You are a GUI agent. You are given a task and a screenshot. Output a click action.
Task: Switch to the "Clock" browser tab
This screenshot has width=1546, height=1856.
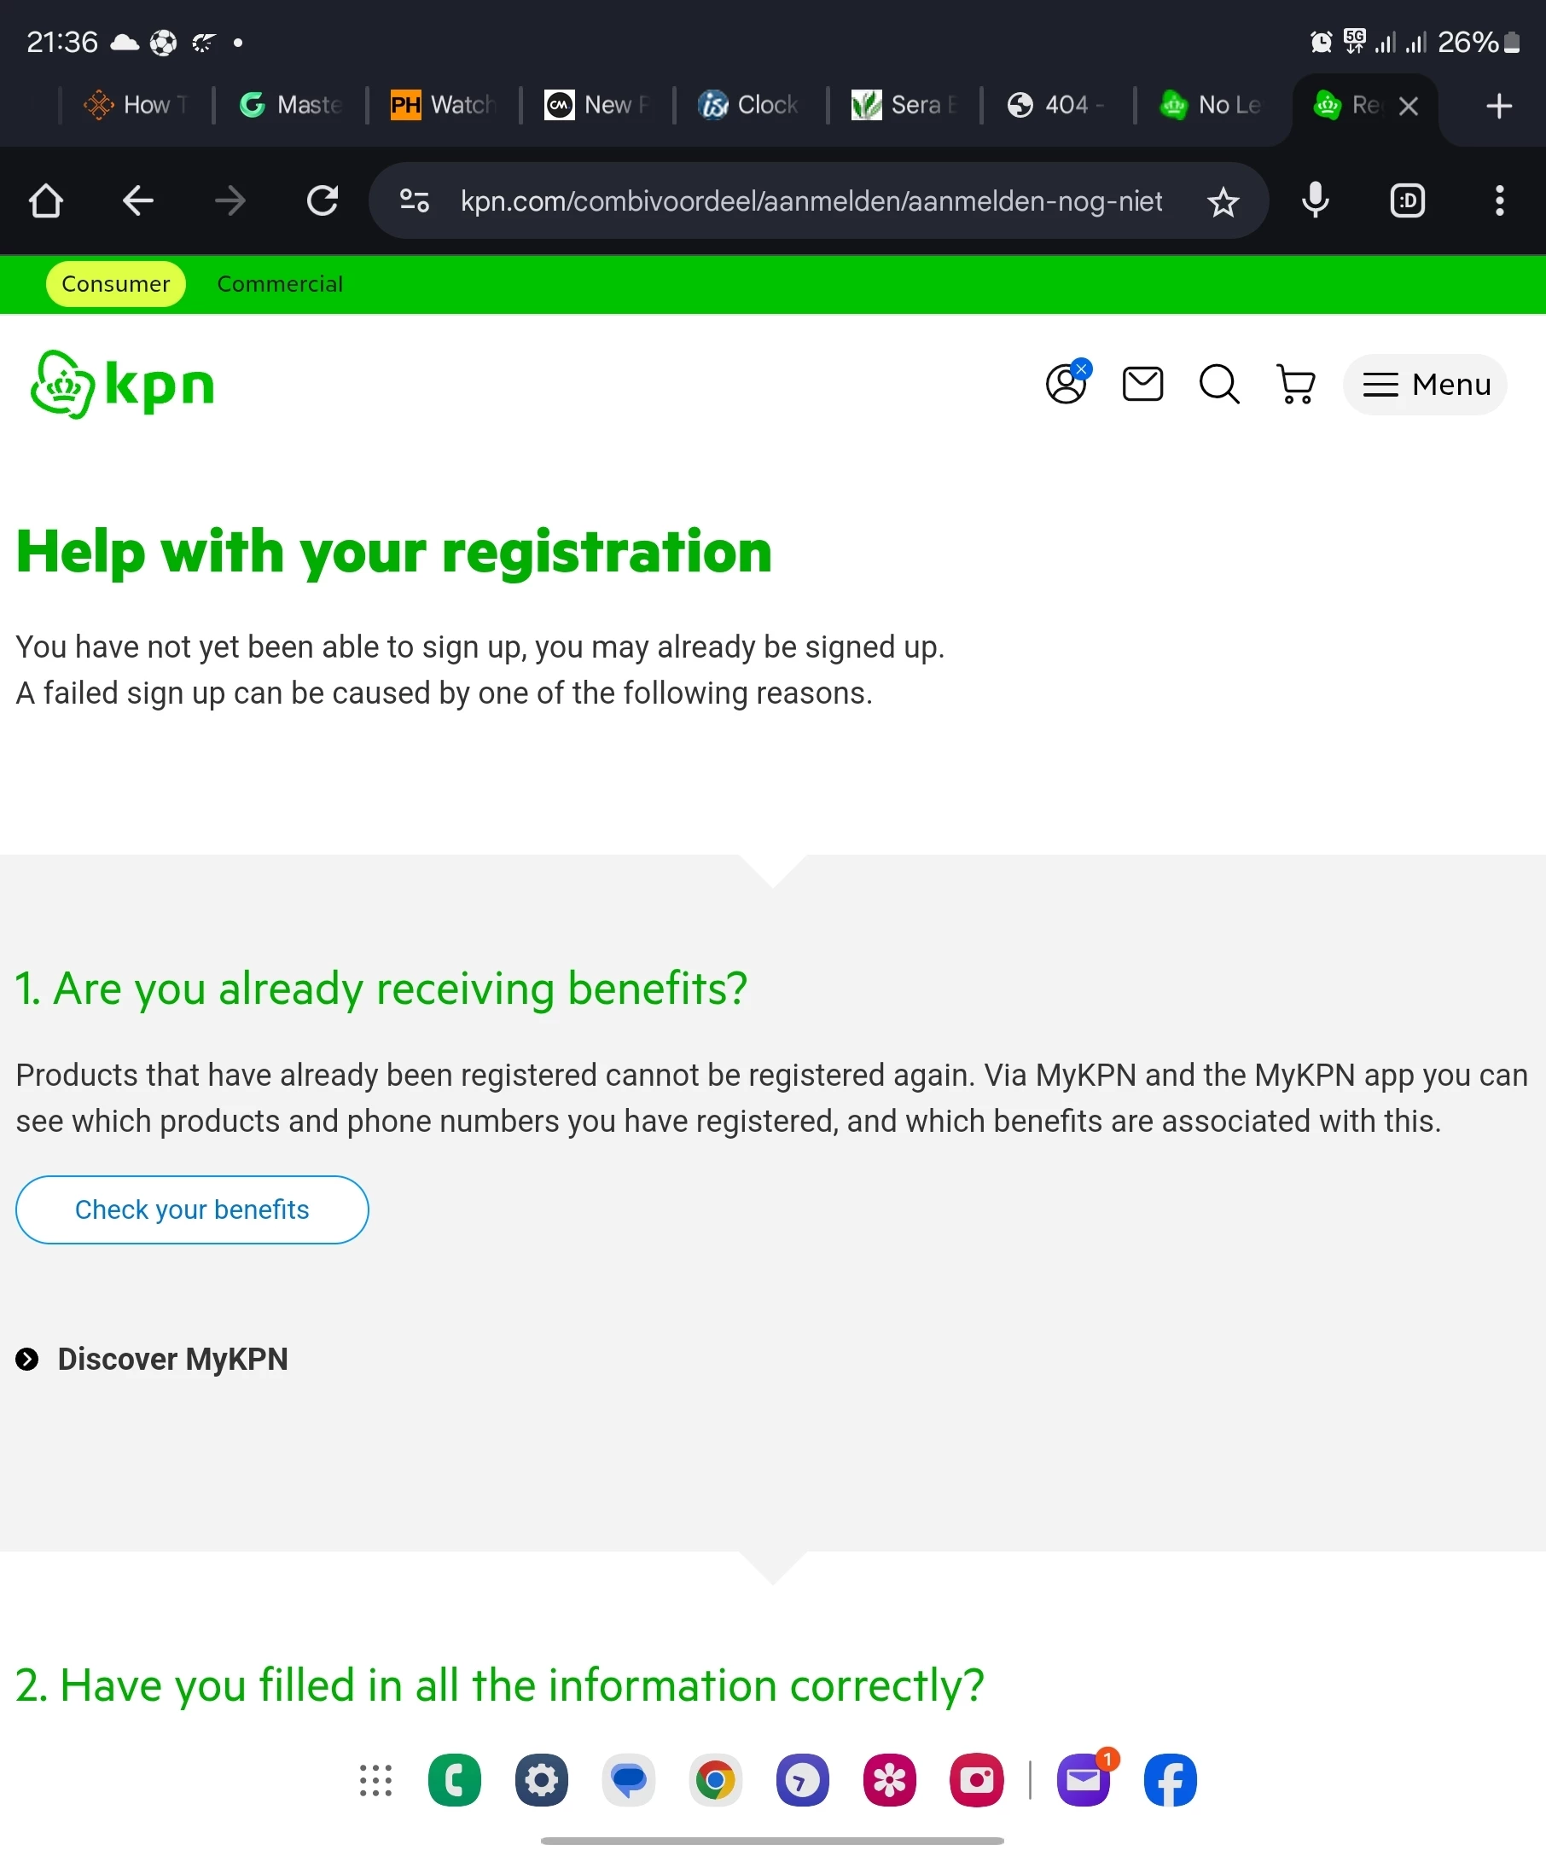tap(751, 105)
